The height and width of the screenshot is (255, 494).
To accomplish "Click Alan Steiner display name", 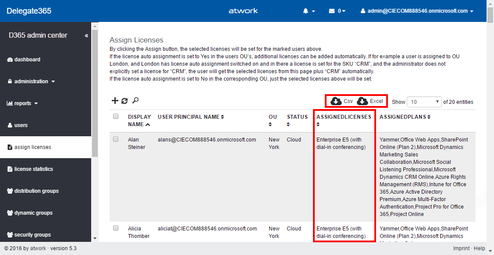I will (136, 143).
